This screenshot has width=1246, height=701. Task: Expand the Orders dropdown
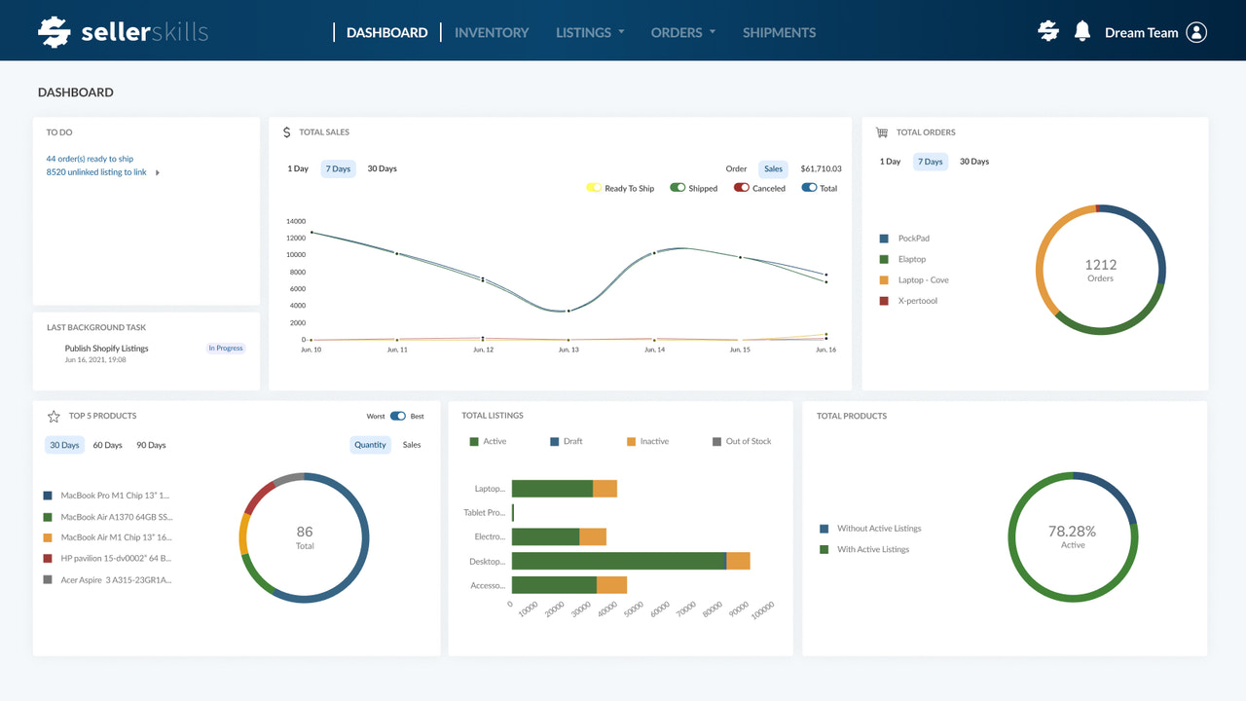682,32
